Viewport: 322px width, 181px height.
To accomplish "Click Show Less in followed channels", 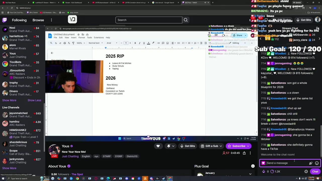I will tap(34, 100).
